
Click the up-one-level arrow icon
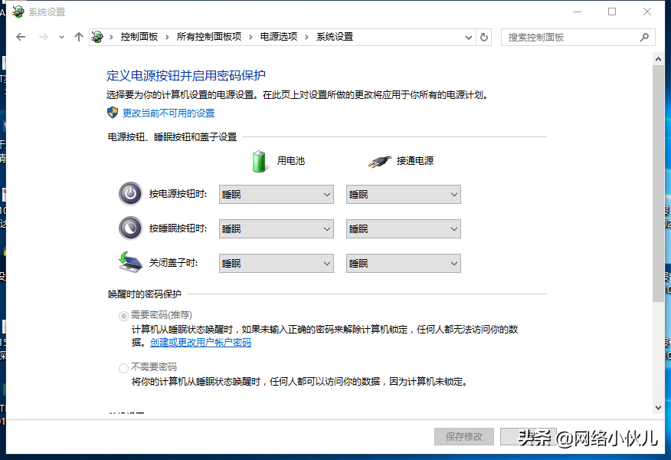pyautogui.click(x=79, y=36)
